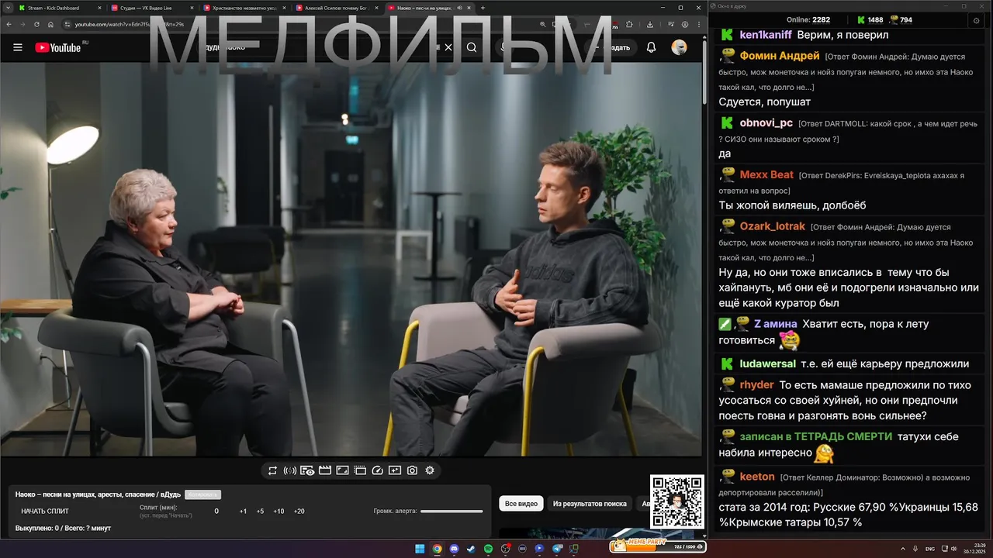Screen dimensions: 993x558
Task: Click Online: 2282 counter in chat
Action: [808, 19]
